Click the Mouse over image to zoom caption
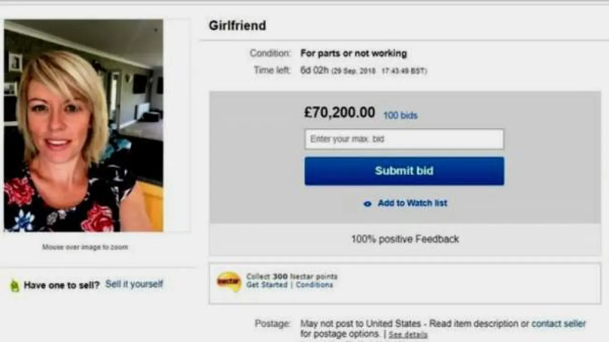 [85, 247]
